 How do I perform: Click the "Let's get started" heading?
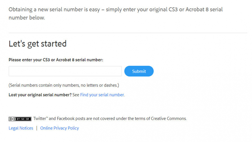[x=38, y=44]
